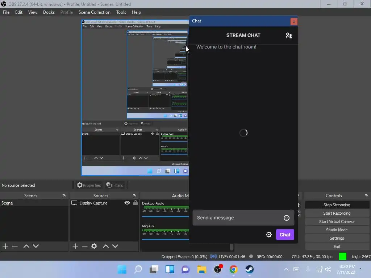Open the View menu

[x=33, y=12]
